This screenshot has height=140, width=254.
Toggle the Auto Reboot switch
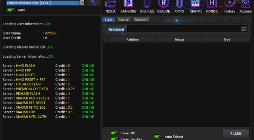(x=158, y=136)
